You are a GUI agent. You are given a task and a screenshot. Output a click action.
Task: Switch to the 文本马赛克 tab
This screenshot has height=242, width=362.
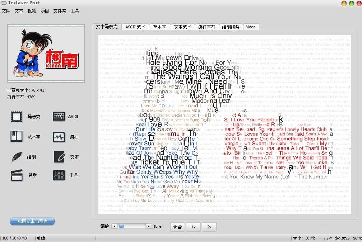coord(107,27)
